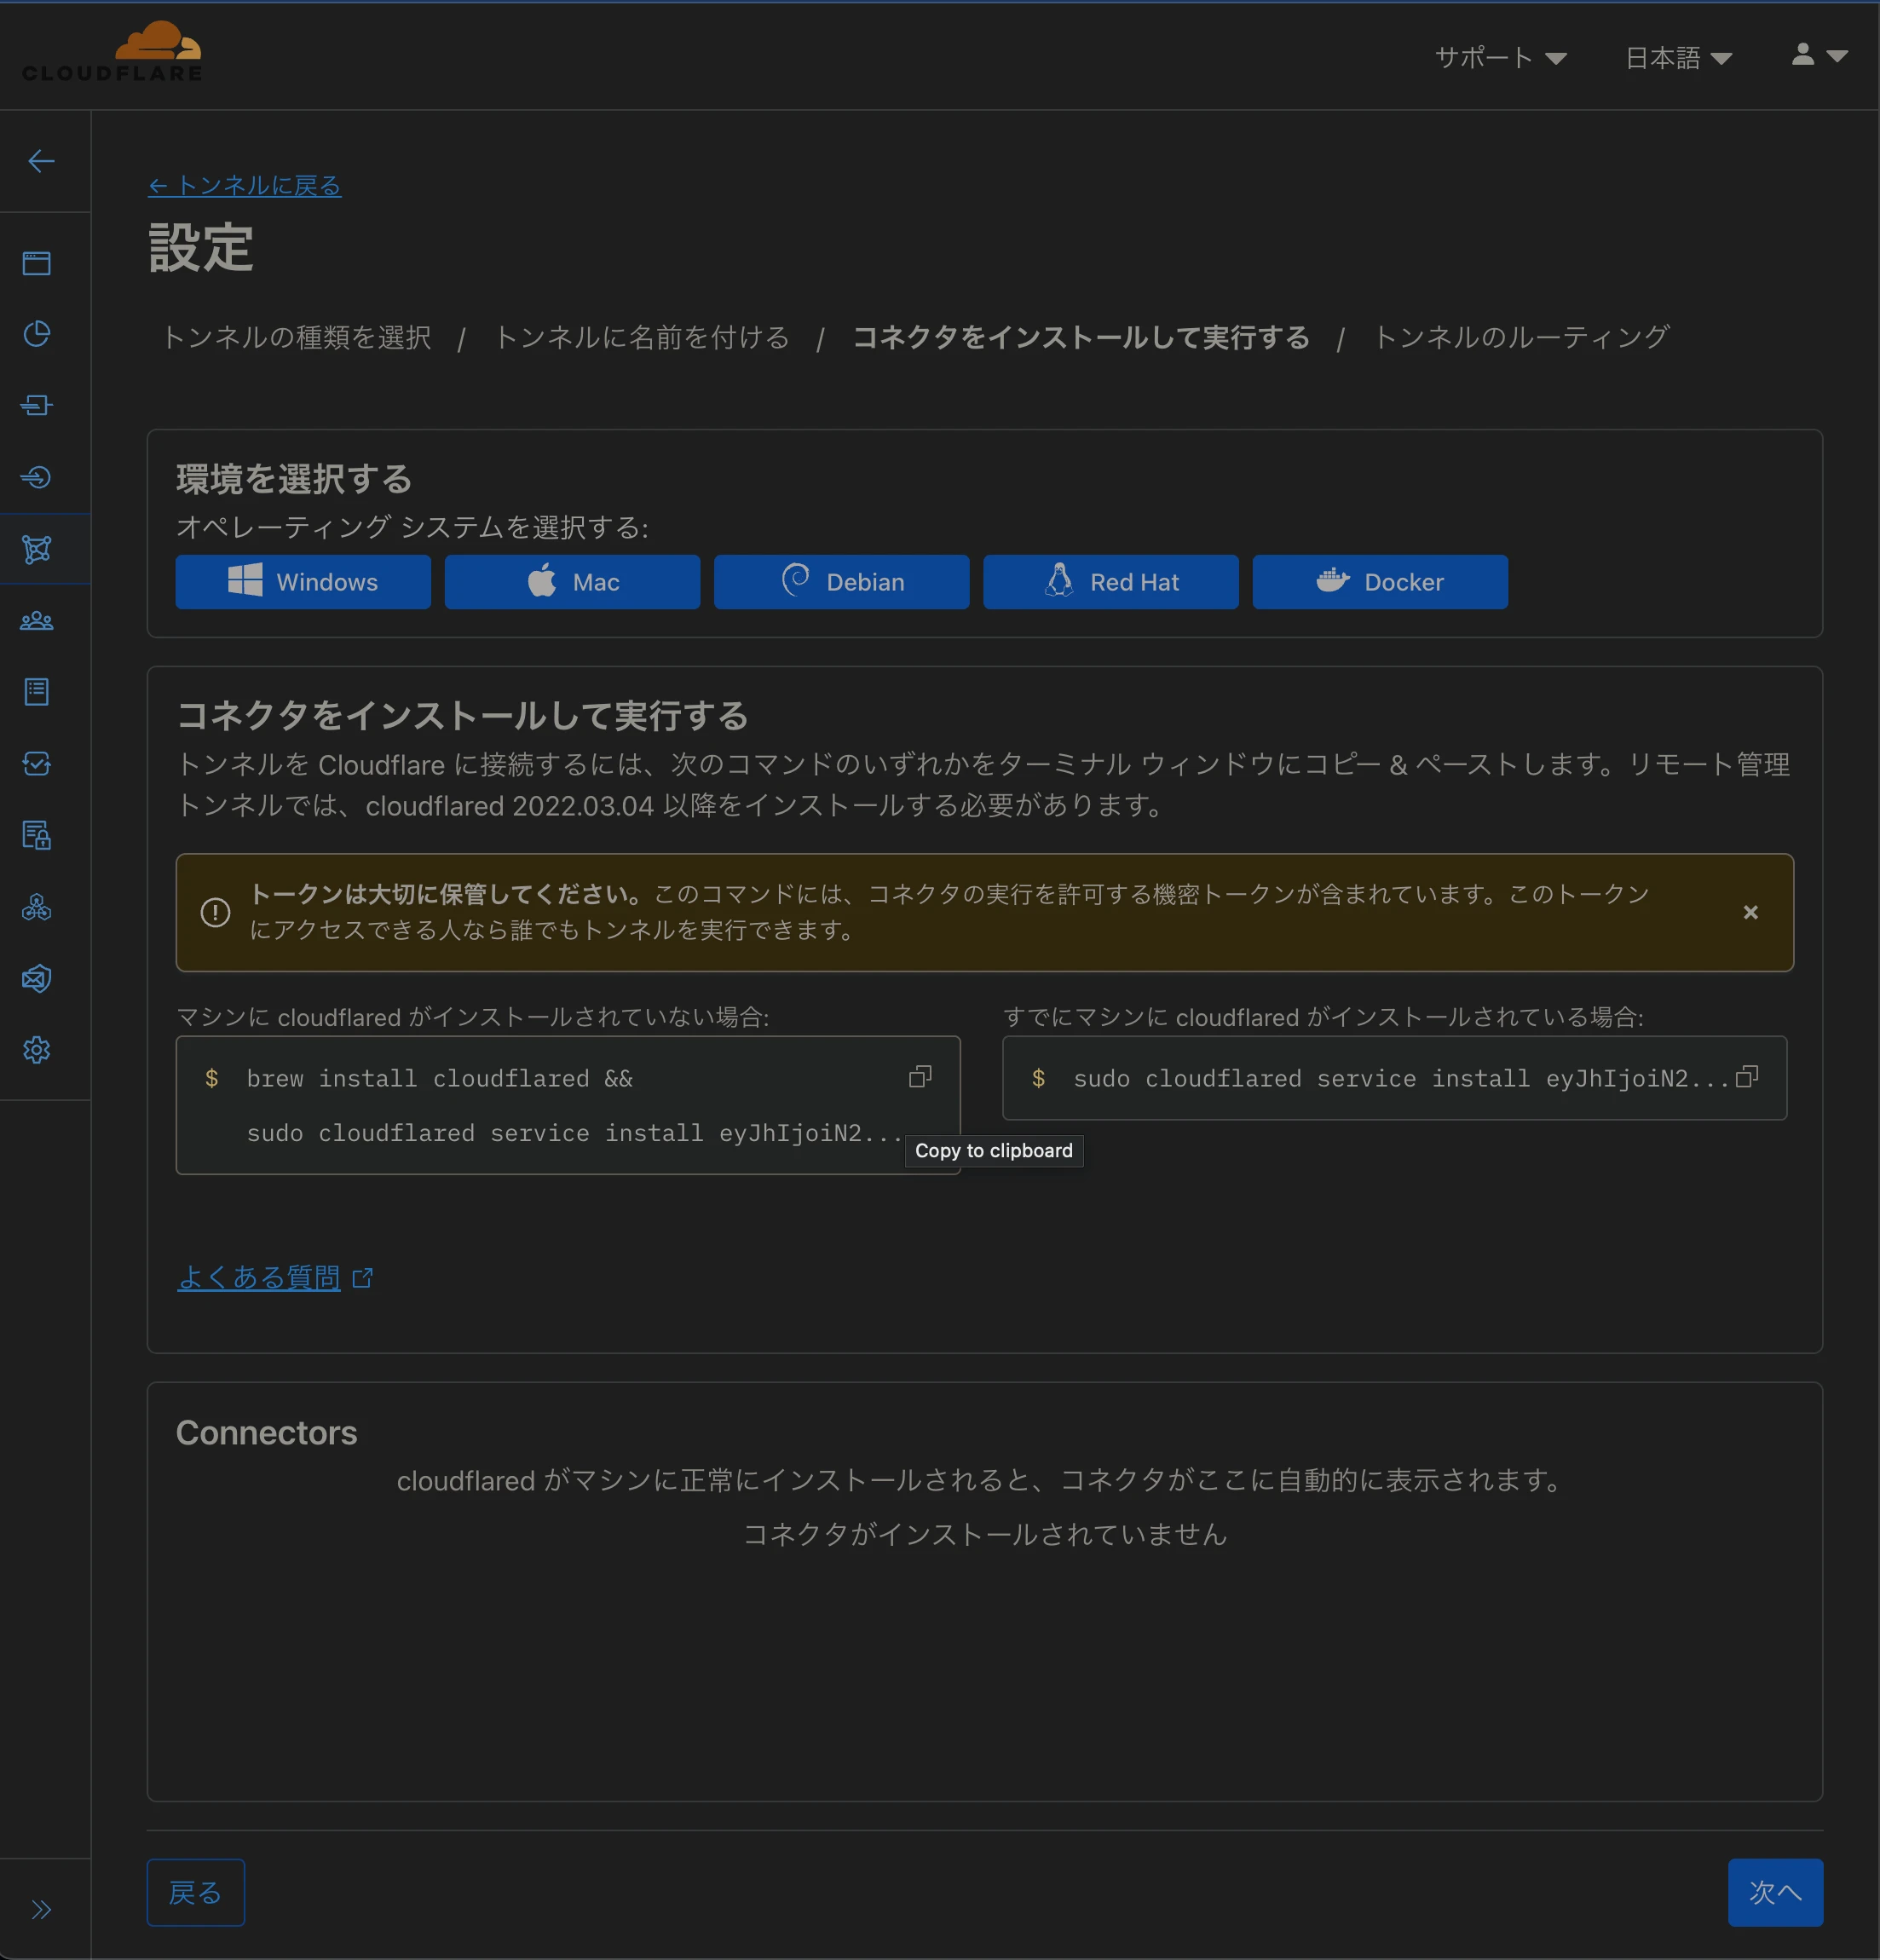The width and height of the screenshot is (1880, 1960).
Task: Open the Gateway sidebar icon
Action: point(37,405)
